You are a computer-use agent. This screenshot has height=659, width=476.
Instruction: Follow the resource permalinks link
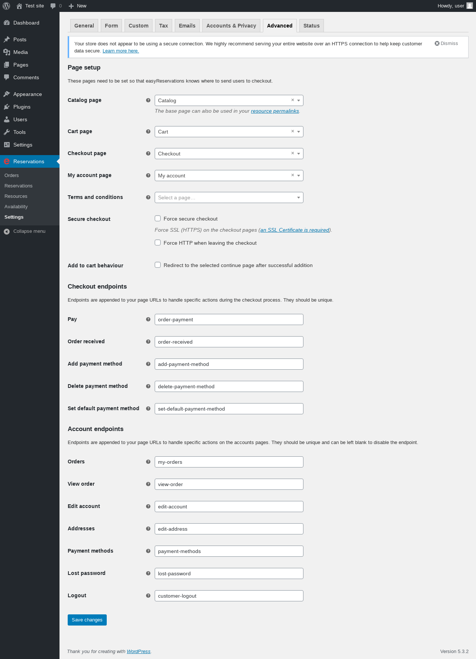tap(275, 111)
